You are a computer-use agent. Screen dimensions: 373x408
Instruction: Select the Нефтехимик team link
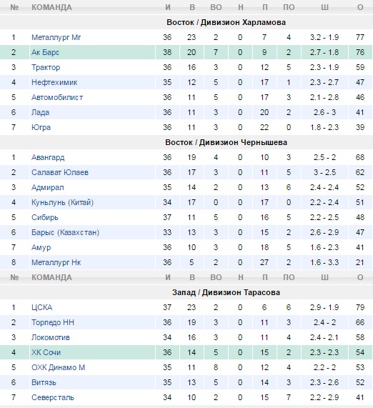coord(54,82)
